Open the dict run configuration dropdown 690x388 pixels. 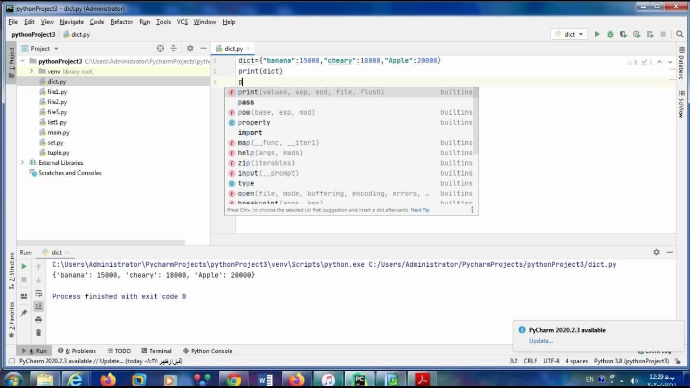click(x=570, y=34)
